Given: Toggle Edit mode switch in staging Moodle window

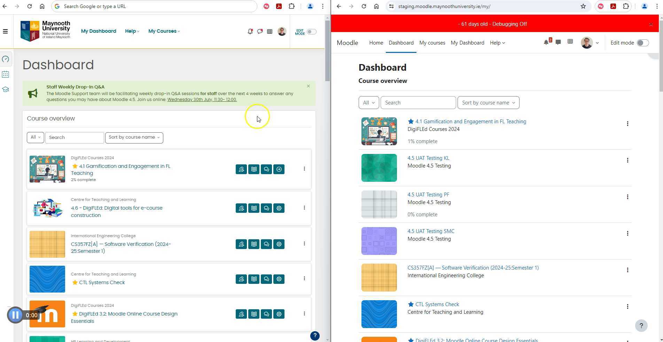Looking at the screenshot, I should tap(643, 43).
